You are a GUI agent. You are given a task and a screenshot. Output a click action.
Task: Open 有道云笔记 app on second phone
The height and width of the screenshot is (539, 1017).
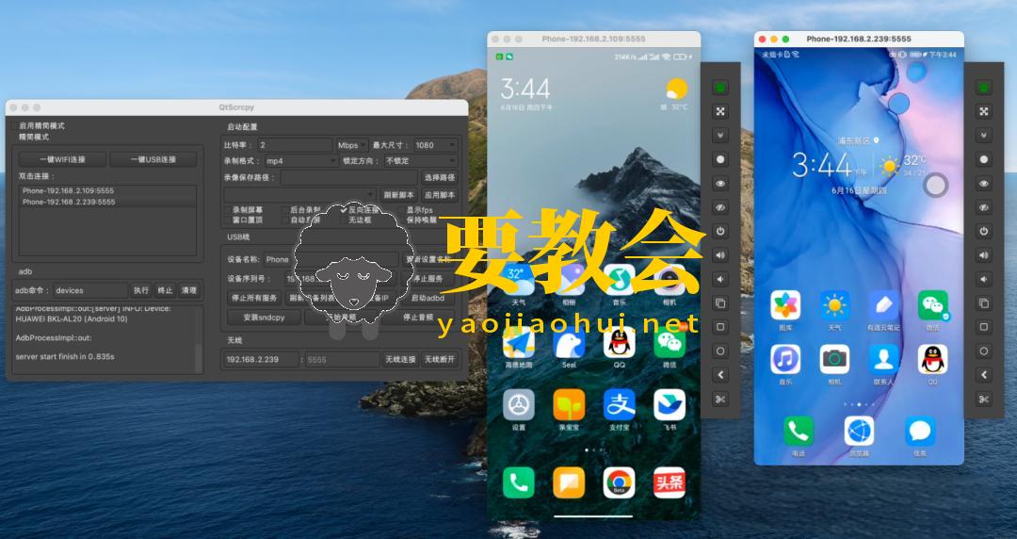[x=884, y=305]
